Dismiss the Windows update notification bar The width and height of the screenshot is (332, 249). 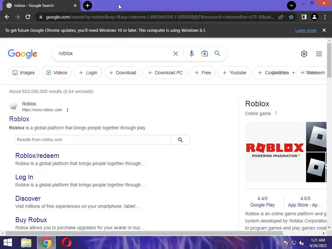[324, 30]
